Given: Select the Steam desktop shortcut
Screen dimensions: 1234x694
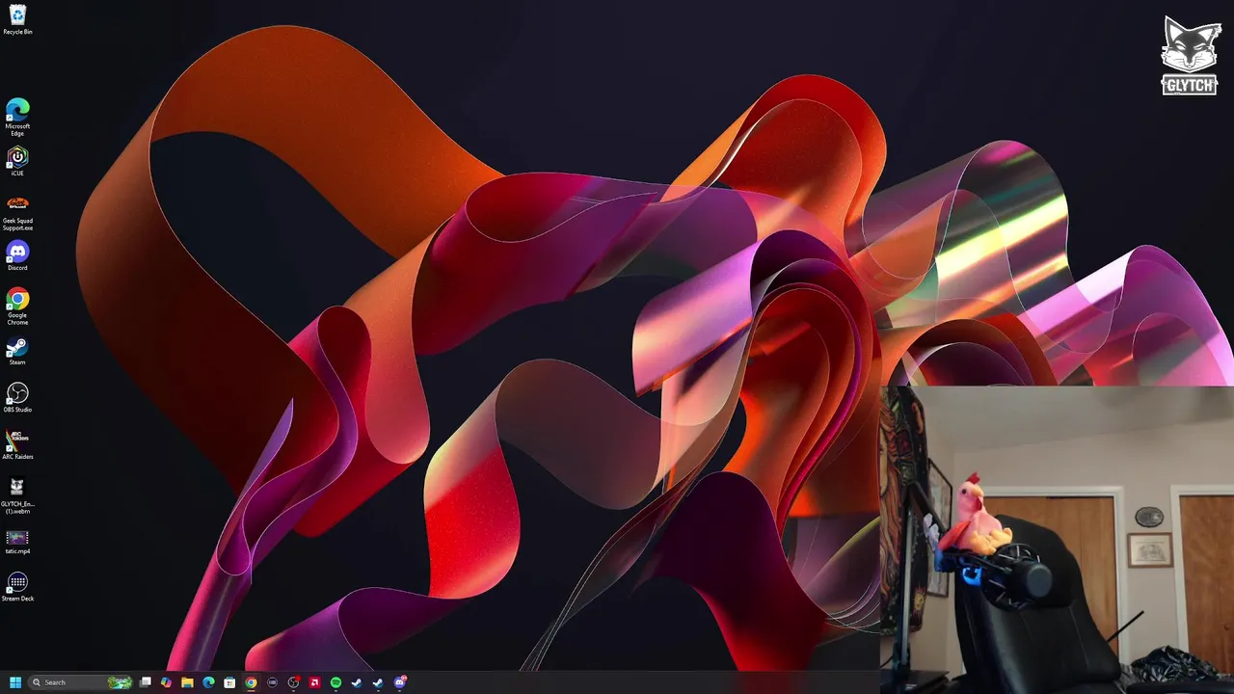Looking at the screenshot, I should pos(17,350).
